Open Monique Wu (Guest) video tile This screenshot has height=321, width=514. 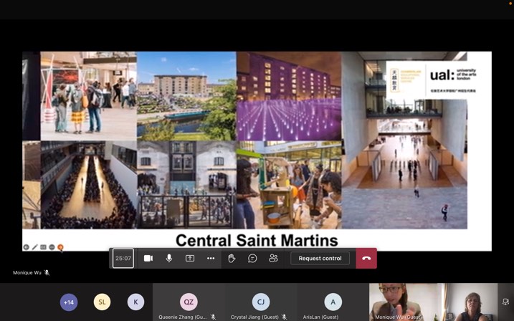(x=405, y=302)
